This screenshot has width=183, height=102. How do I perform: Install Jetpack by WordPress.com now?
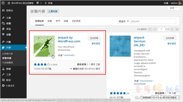[94, 38]
